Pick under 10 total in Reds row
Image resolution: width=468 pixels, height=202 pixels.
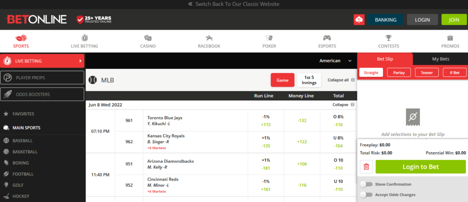pos(339,185)
